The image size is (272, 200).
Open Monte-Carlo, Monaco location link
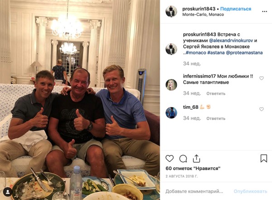pos(203,15)
